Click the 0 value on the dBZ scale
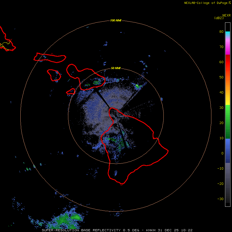The width and height of the screenshot is (232, 232). click(222, 153)
